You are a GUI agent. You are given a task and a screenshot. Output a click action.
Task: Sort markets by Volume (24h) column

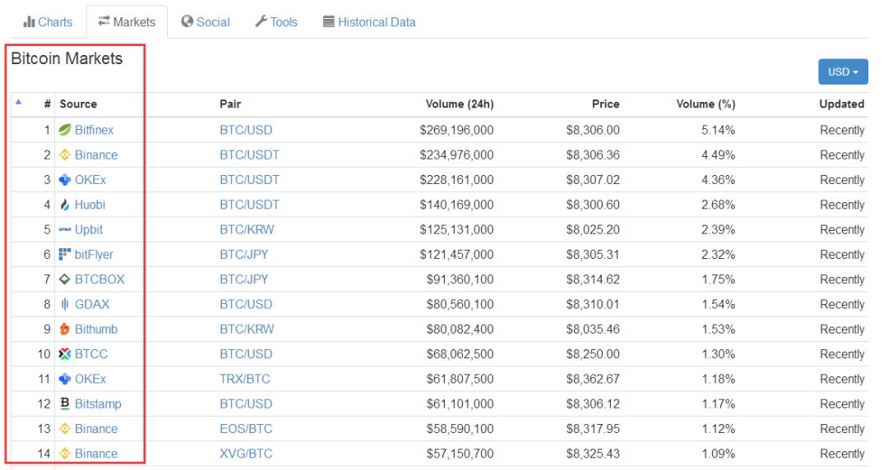pyautogui.click(x=459, y=104)
